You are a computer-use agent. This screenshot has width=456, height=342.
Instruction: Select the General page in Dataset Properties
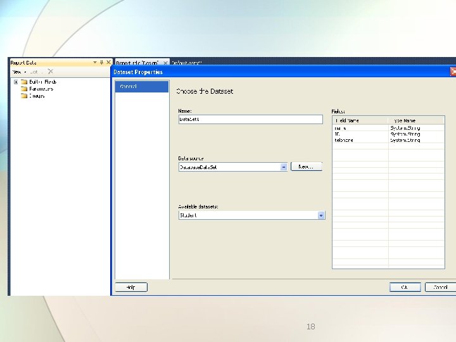(142, 87)
